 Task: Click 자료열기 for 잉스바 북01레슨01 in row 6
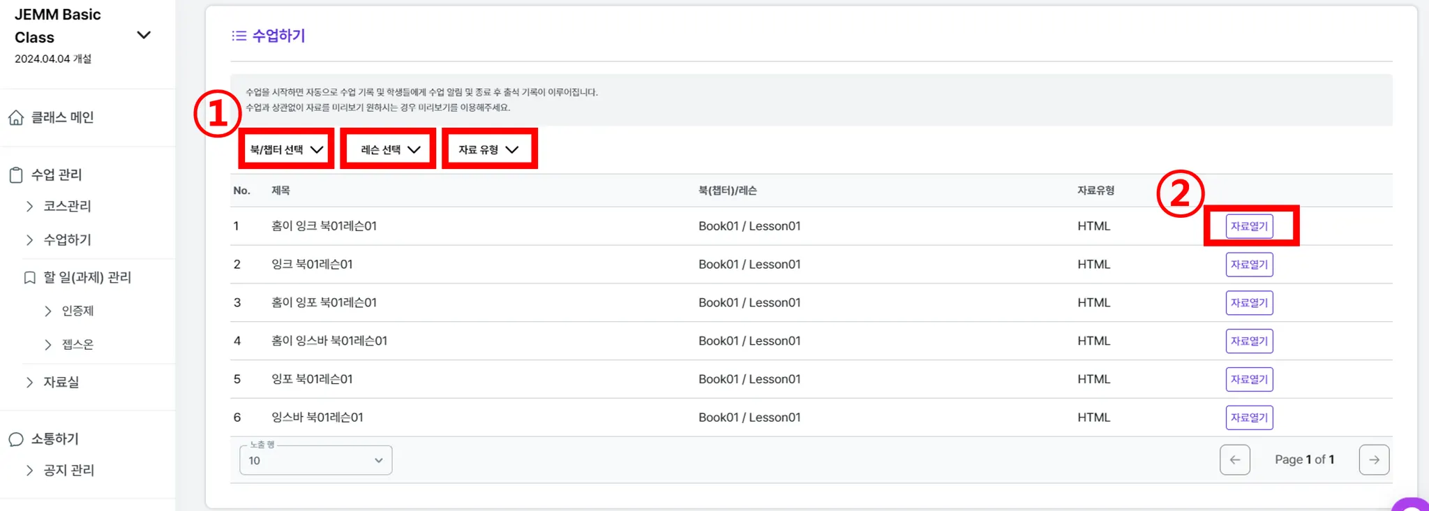(x=1250, y=418)
